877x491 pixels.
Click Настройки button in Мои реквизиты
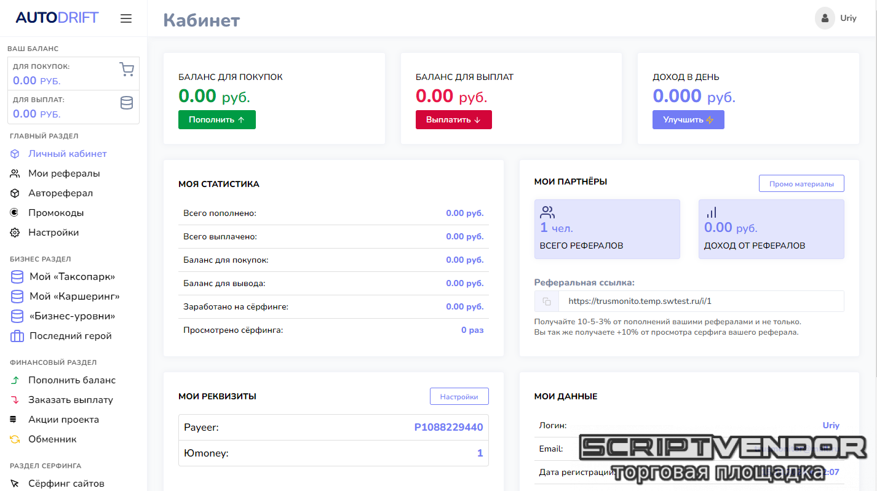click(459, 397)
